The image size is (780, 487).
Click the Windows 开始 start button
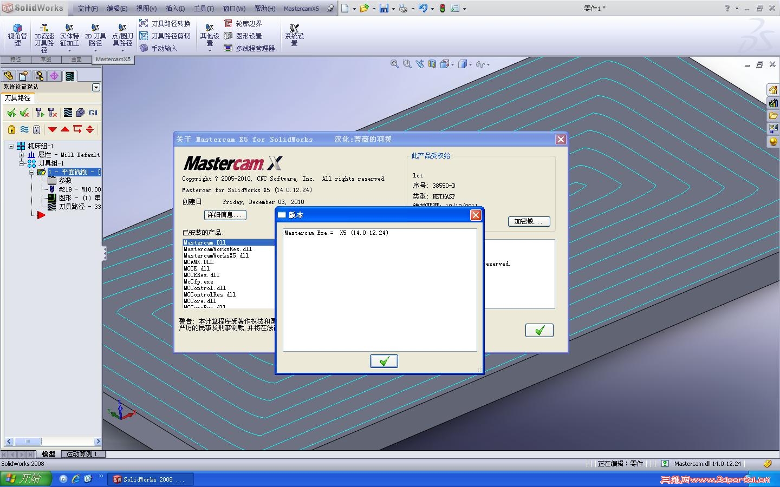[25, 479]
